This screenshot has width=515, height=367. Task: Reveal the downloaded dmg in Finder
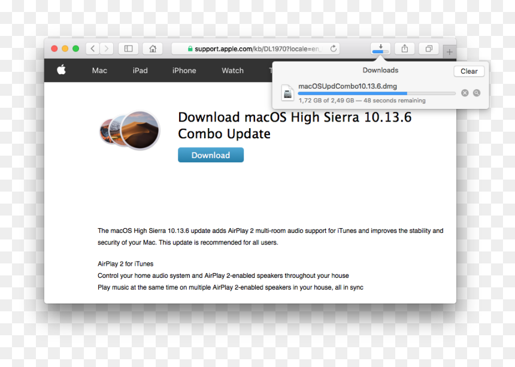coord(477,93)
